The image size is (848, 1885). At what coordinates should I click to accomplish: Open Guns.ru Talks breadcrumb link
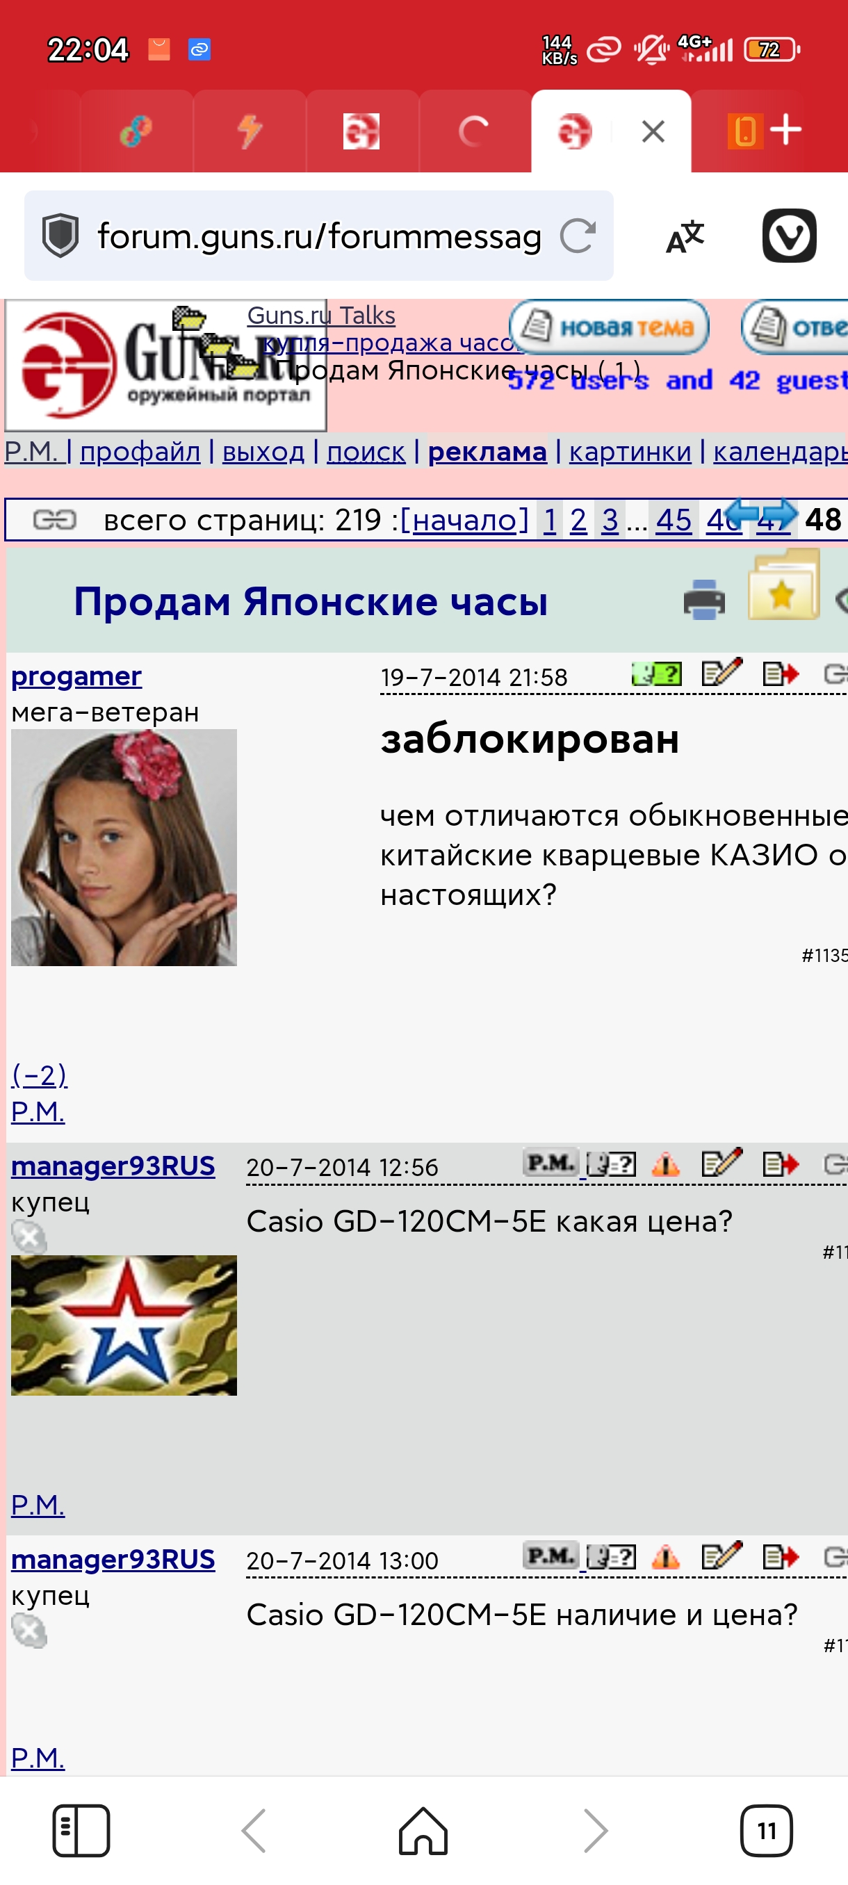point(321,316)
